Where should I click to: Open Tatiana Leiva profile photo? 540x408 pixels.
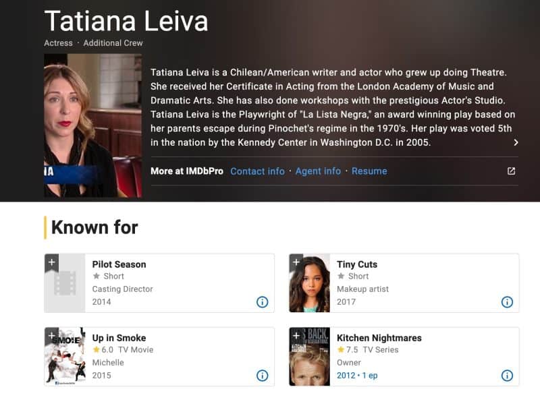coord(93,125)
